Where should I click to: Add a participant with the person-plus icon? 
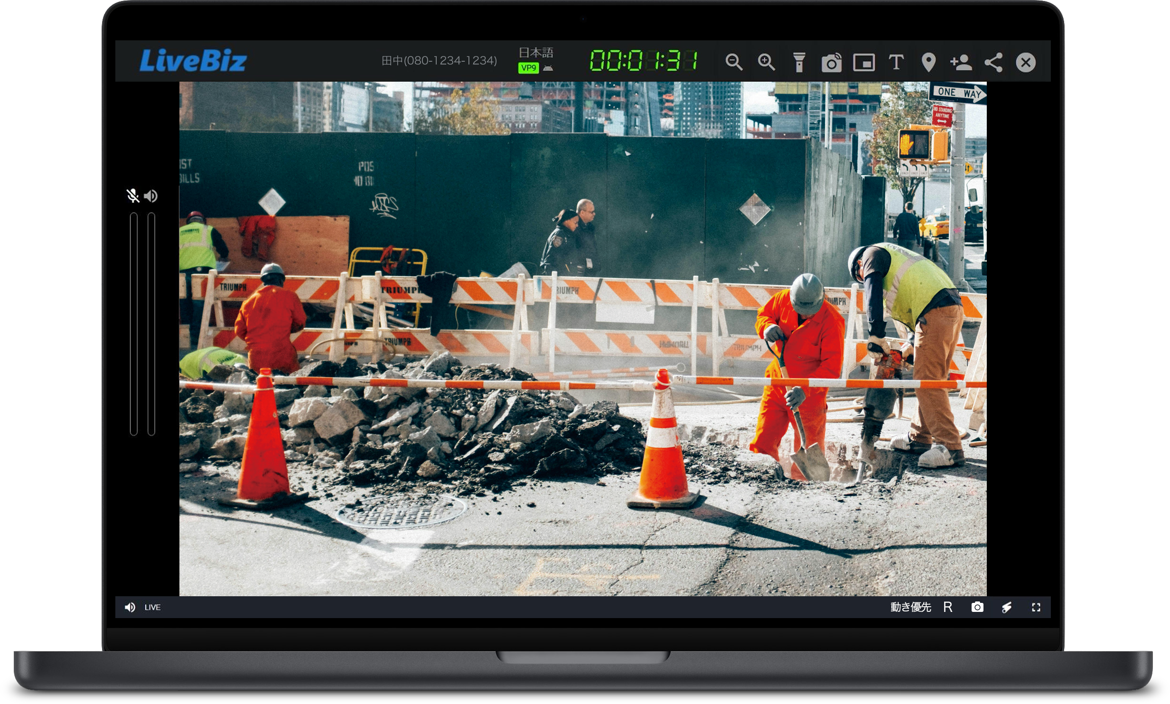pos(961,62)
